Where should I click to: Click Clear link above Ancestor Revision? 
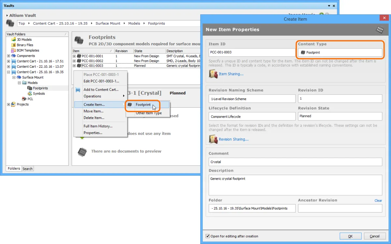pos(378,200)
